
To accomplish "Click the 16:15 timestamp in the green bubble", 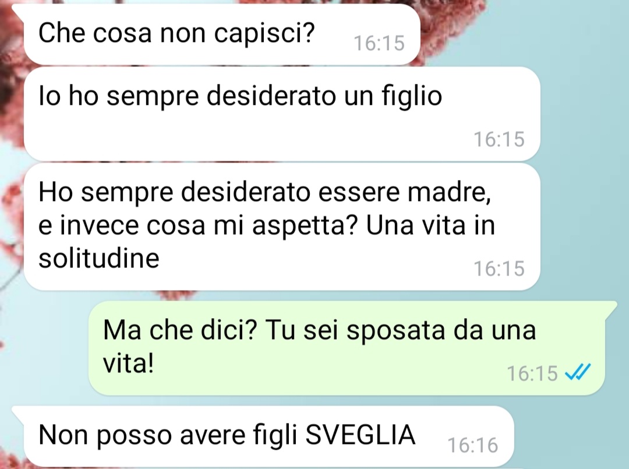I will pos(532,373).
